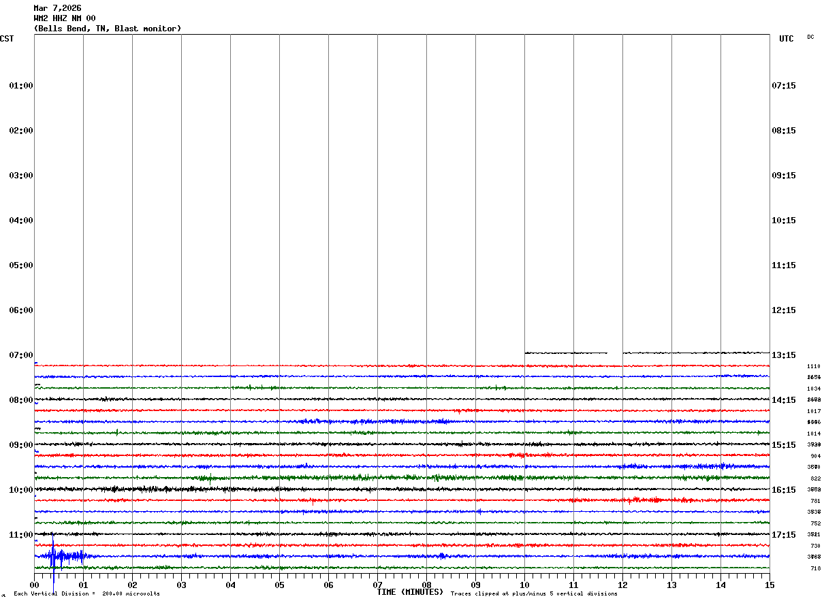Click the UTC timezone label
This screenshot has width=824, height=603.
coord(786,39)
